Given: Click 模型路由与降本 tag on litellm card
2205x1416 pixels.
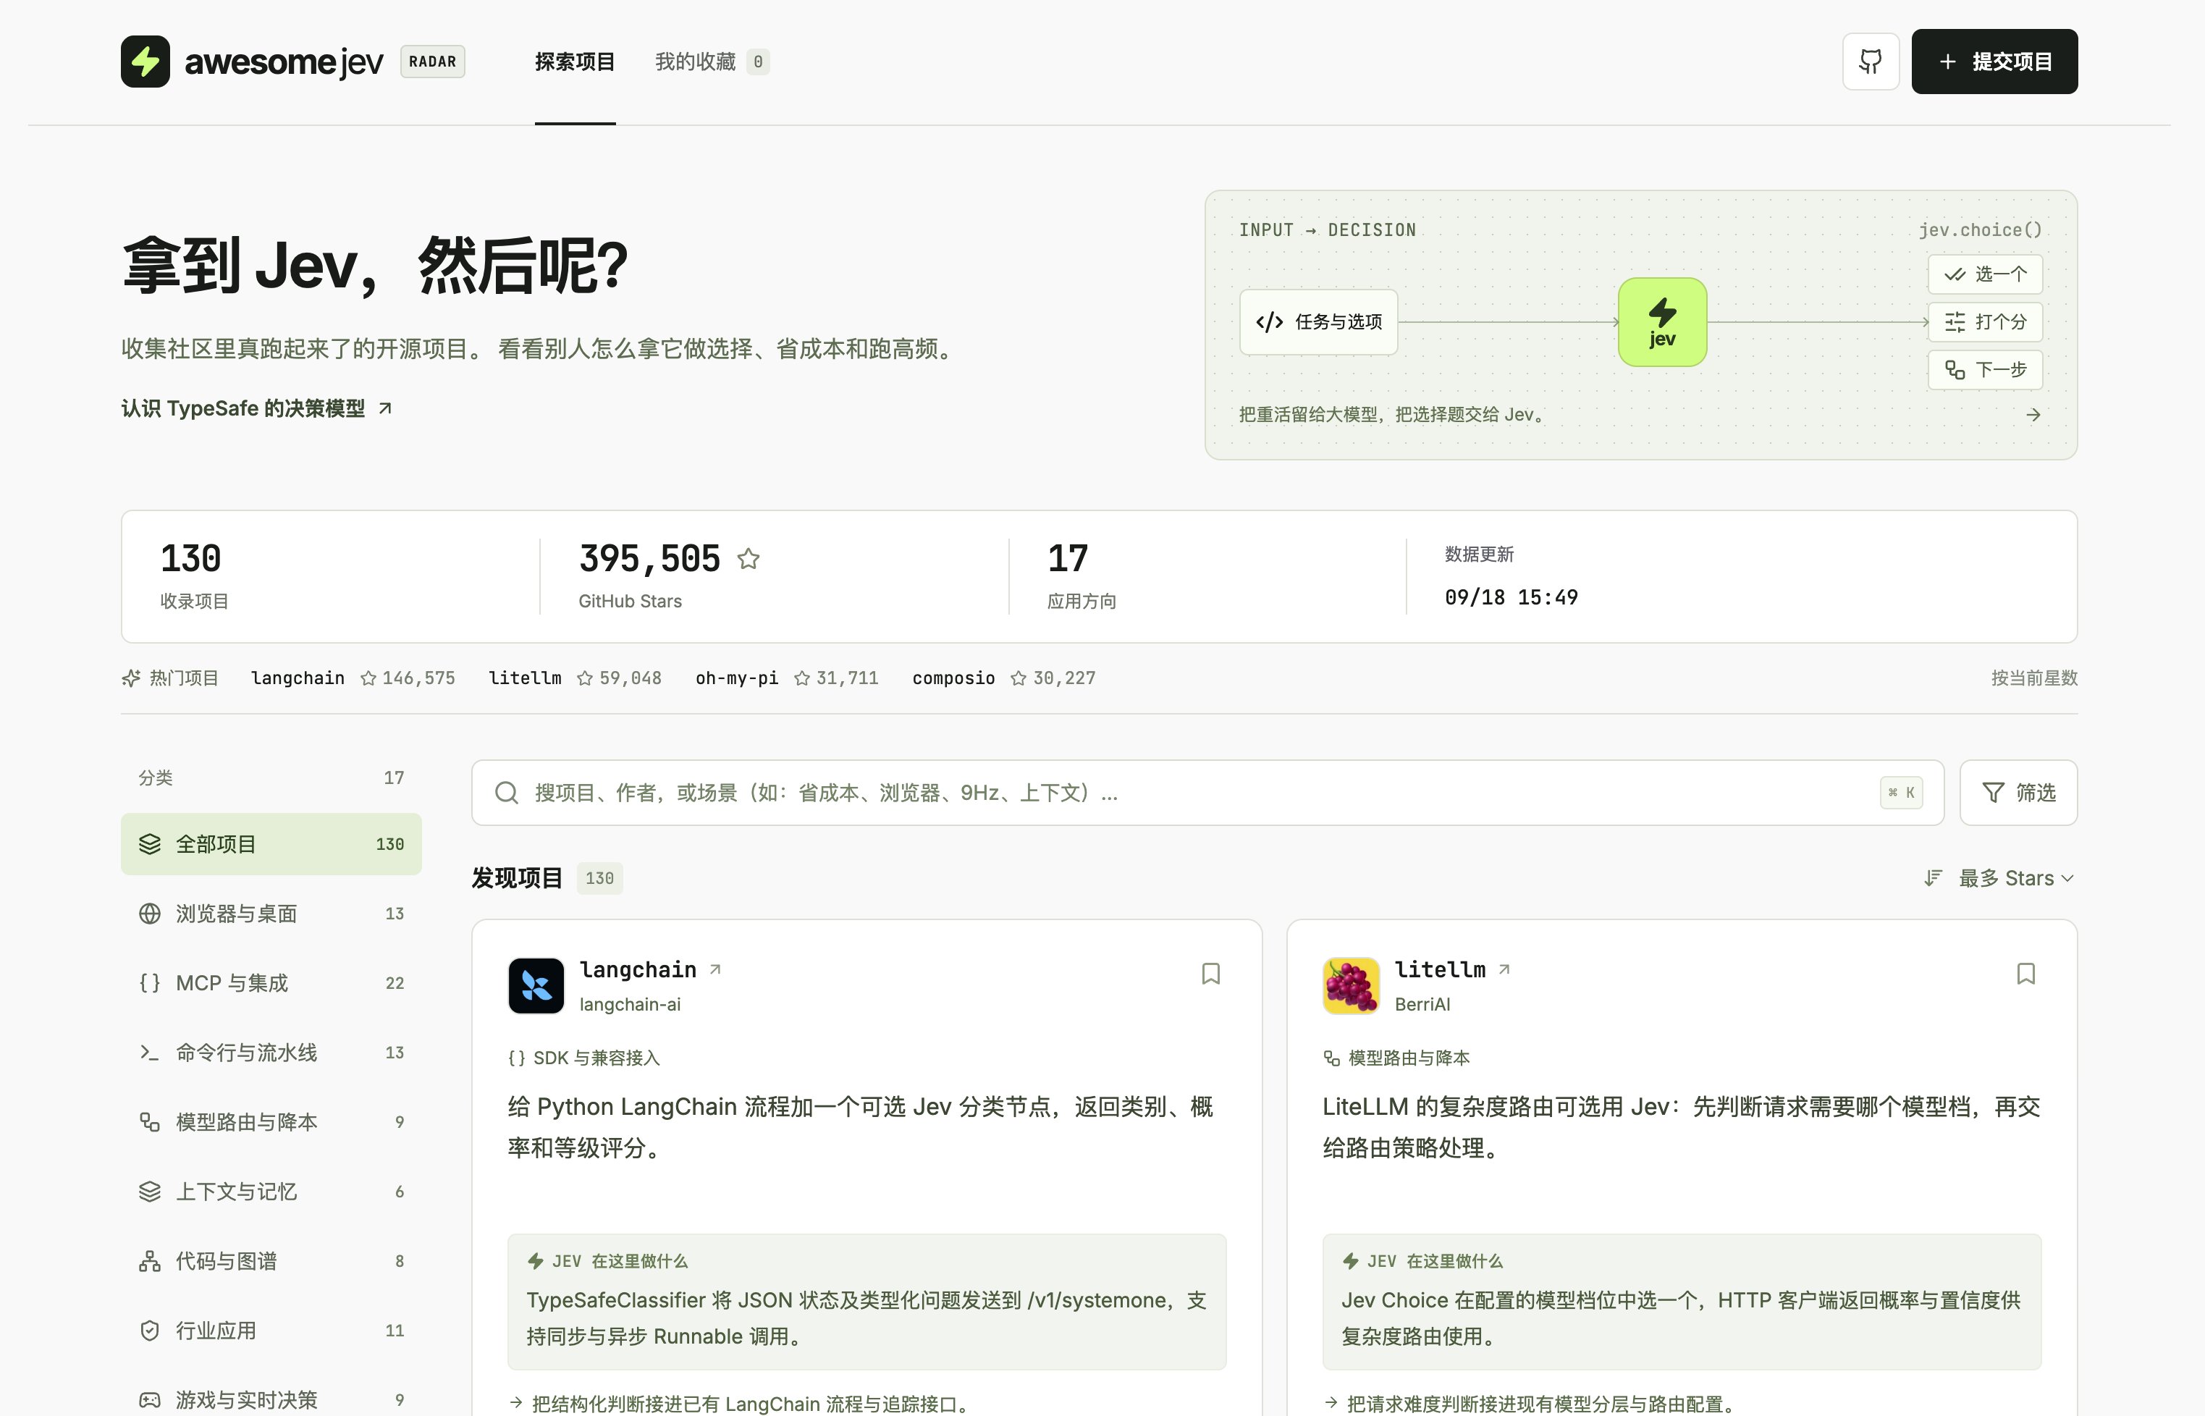Looking at the screenshot, I should (x=1396, y=1058).
